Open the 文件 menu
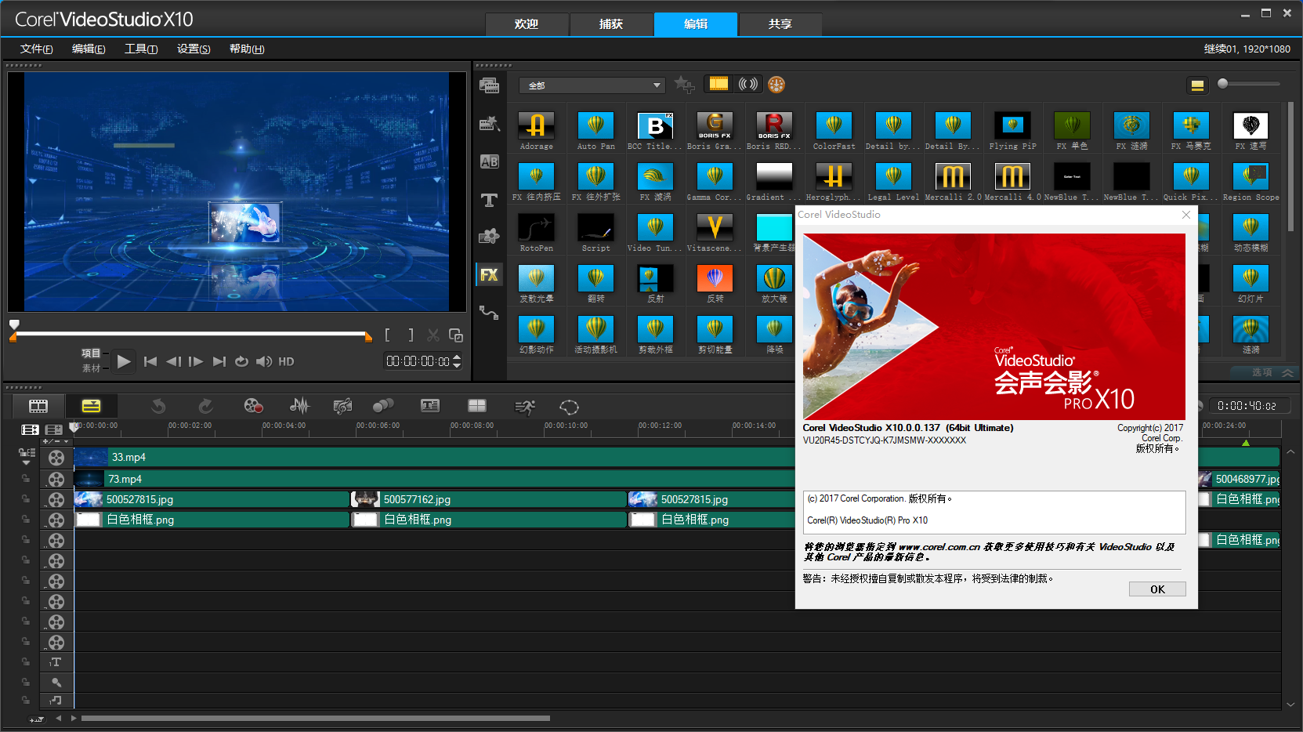This screenshot has width=1303, height=732. (x=37, y=49)
